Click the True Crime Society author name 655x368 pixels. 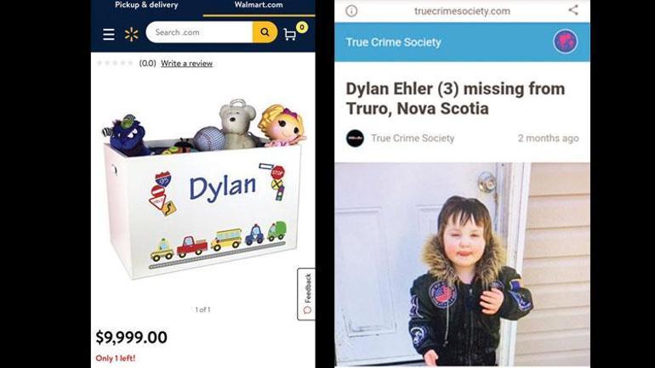pyautogui.click(x=413, y=138)
